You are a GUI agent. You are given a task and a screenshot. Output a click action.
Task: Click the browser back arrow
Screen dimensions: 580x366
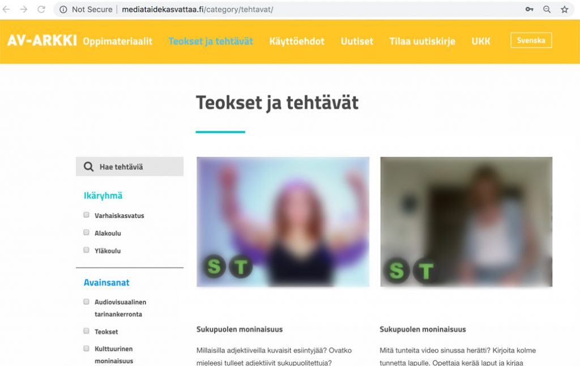6,9
